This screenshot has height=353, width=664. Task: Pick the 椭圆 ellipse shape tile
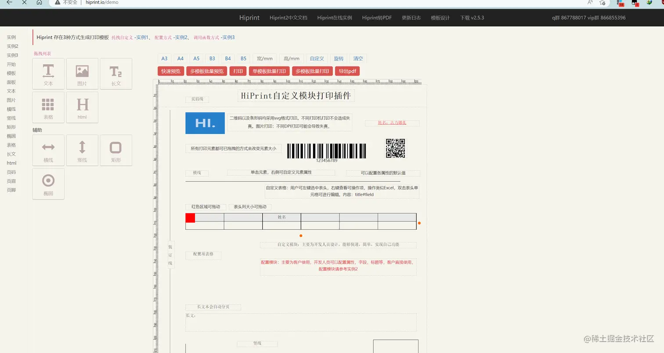tap(48, 184)
